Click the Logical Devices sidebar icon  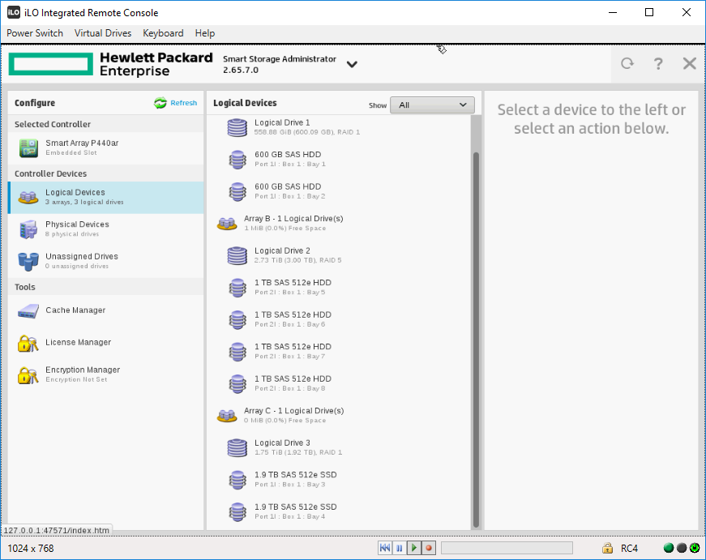(28, 198)
